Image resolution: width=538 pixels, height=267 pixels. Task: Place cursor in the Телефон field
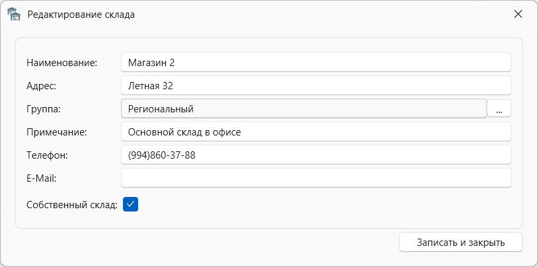[x=316, y=155]
